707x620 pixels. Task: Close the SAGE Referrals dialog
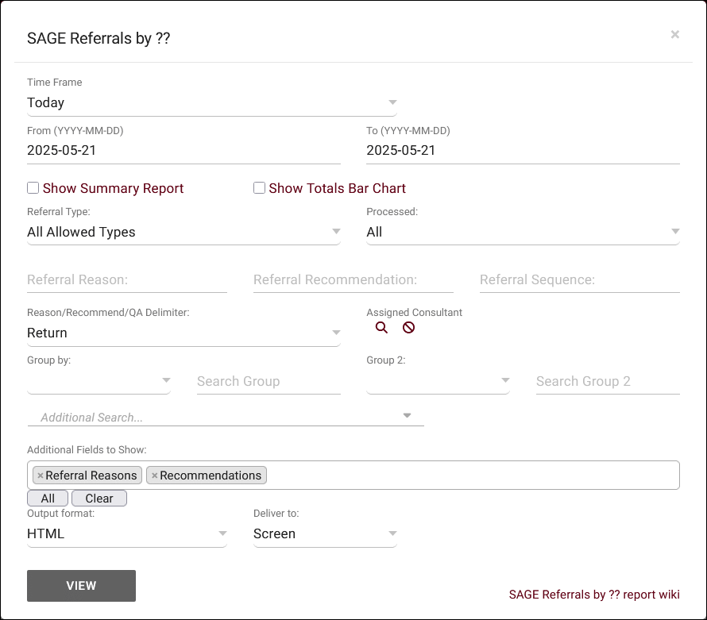674,34
